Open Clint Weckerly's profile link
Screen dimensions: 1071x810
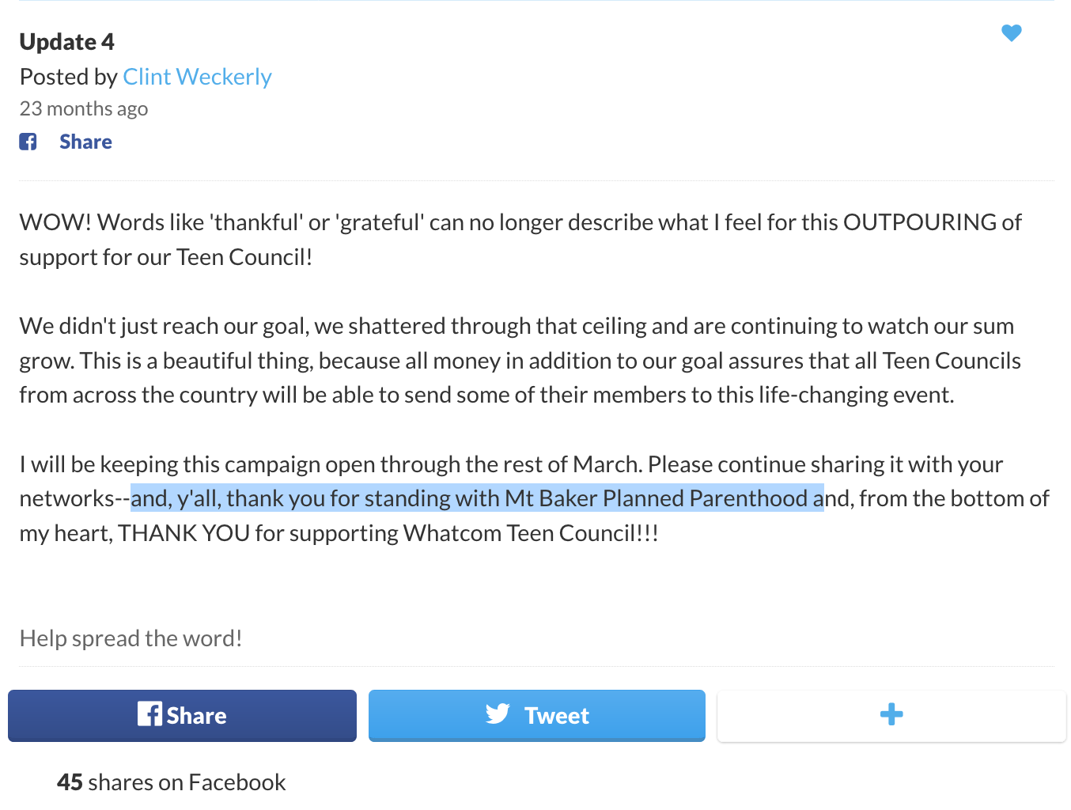coord(197,77)
